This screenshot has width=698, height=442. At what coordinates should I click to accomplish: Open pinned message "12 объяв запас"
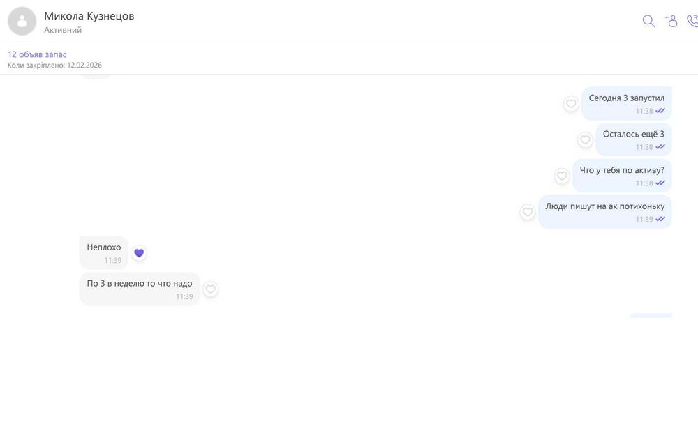pos(37,54)
